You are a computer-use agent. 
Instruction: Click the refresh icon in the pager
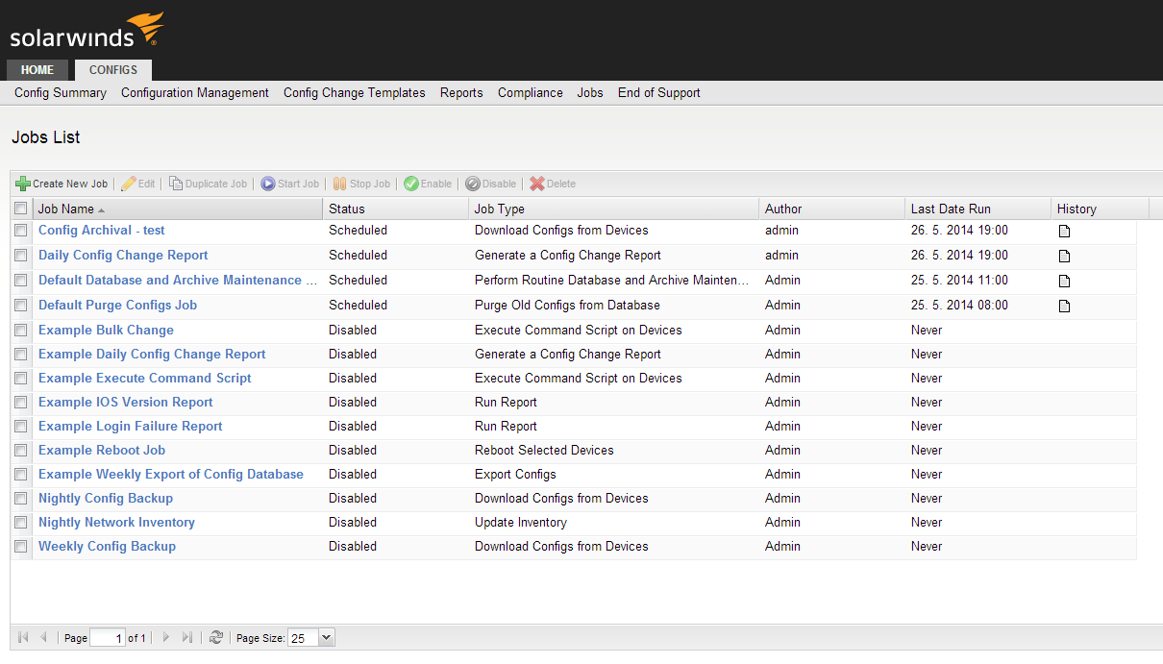click(x=216, y=637)
